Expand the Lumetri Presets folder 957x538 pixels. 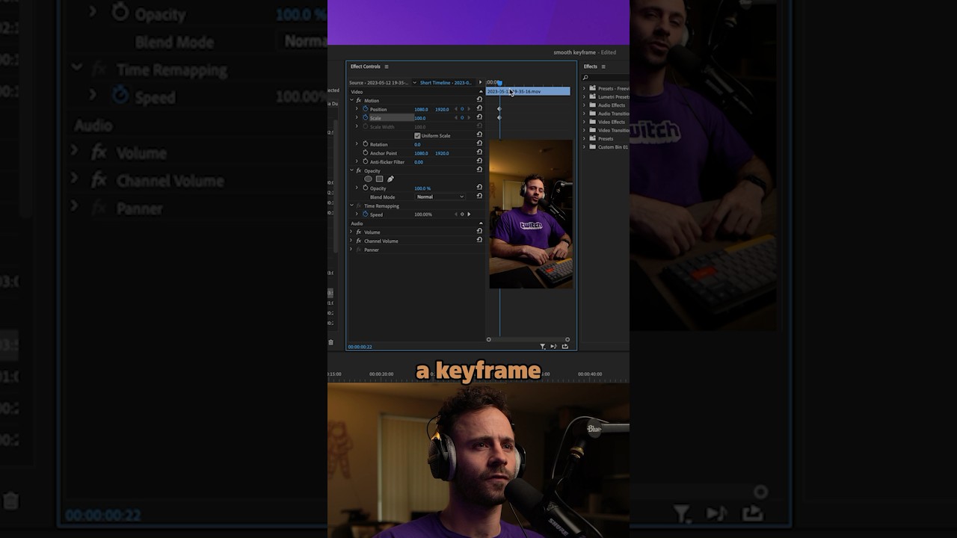tap(585, 97)
